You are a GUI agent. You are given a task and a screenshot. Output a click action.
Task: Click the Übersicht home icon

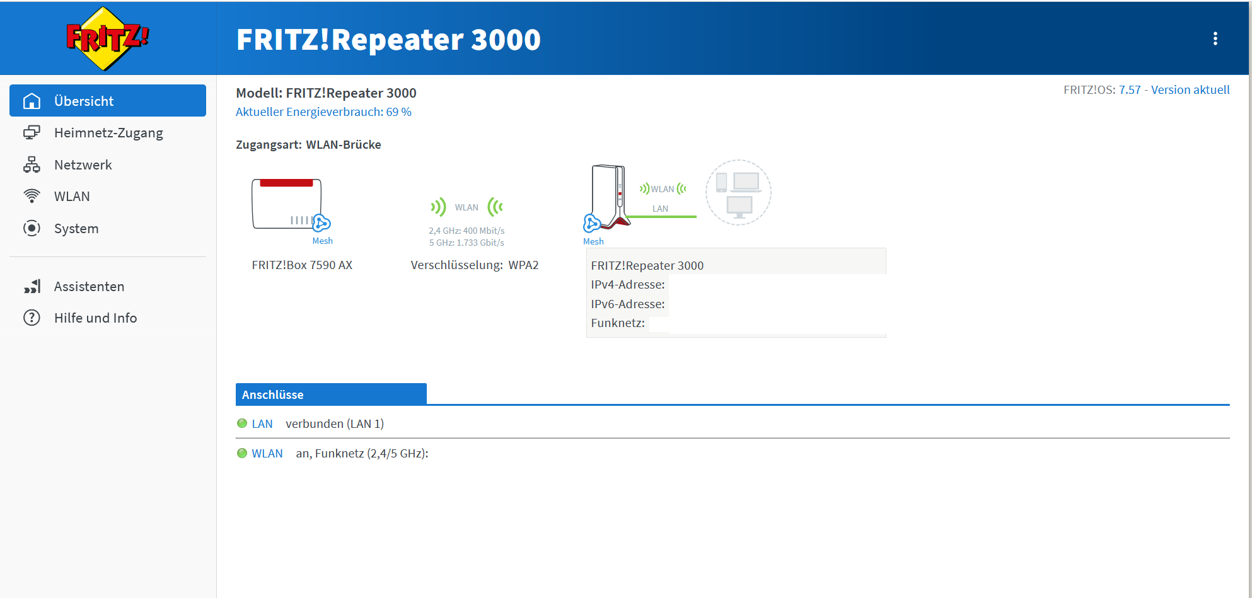[32, 101]
